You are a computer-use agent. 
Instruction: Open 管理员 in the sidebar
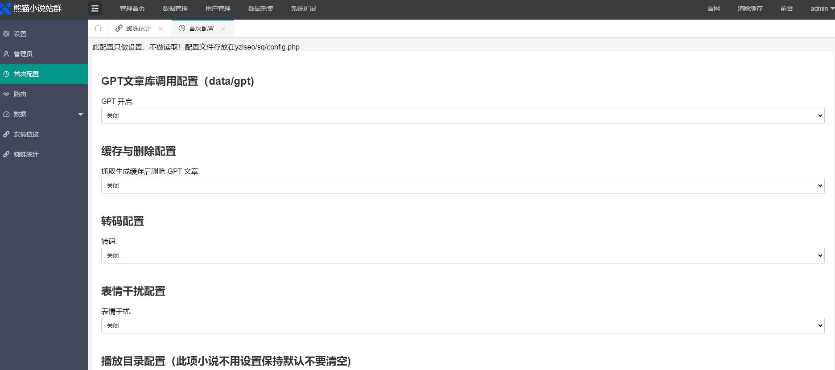44,54
